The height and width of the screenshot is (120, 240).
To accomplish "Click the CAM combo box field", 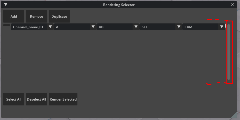I will point(200,27).
